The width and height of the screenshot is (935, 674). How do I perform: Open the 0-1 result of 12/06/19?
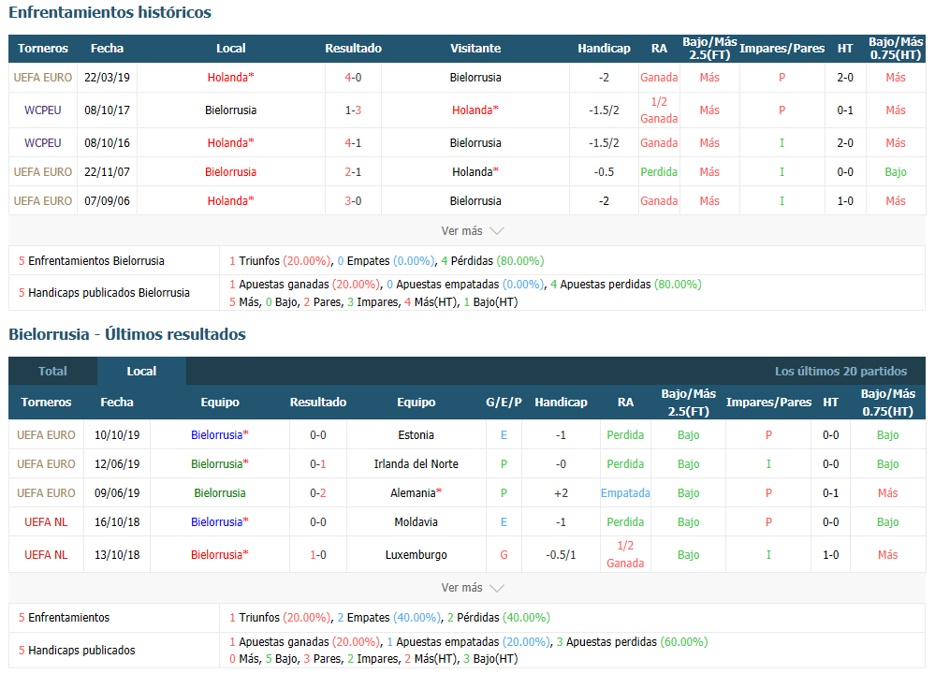pos(318,464)
